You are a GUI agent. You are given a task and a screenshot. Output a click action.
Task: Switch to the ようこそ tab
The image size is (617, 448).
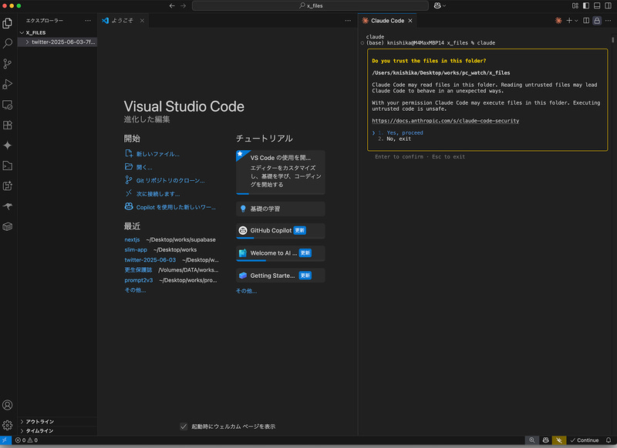pyautogui.click(x=123, y=21)
